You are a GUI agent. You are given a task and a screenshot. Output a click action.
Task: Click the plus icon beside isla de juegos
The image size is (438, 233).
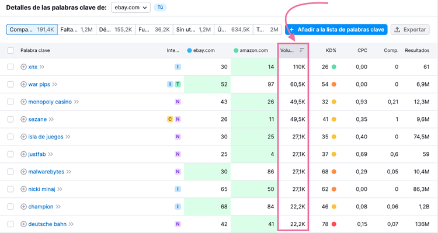coord(23,137)
